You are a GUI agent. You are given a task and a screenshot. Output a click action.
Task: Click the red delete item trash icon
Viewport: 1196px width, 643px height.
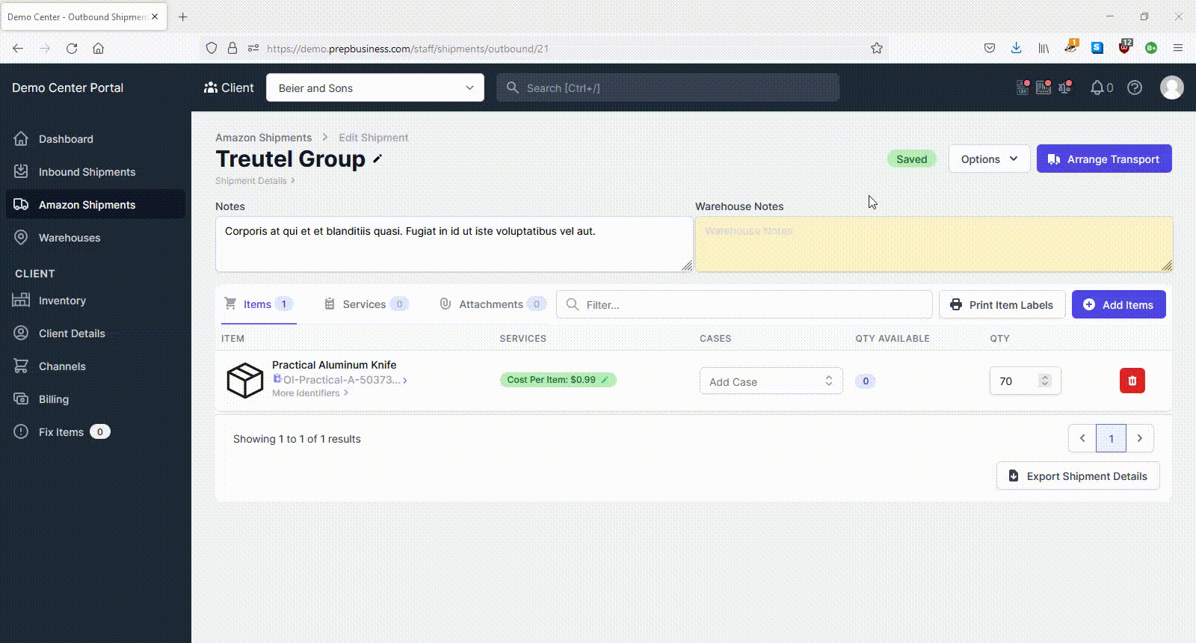pyautogui.click(x=1132, y=381)
